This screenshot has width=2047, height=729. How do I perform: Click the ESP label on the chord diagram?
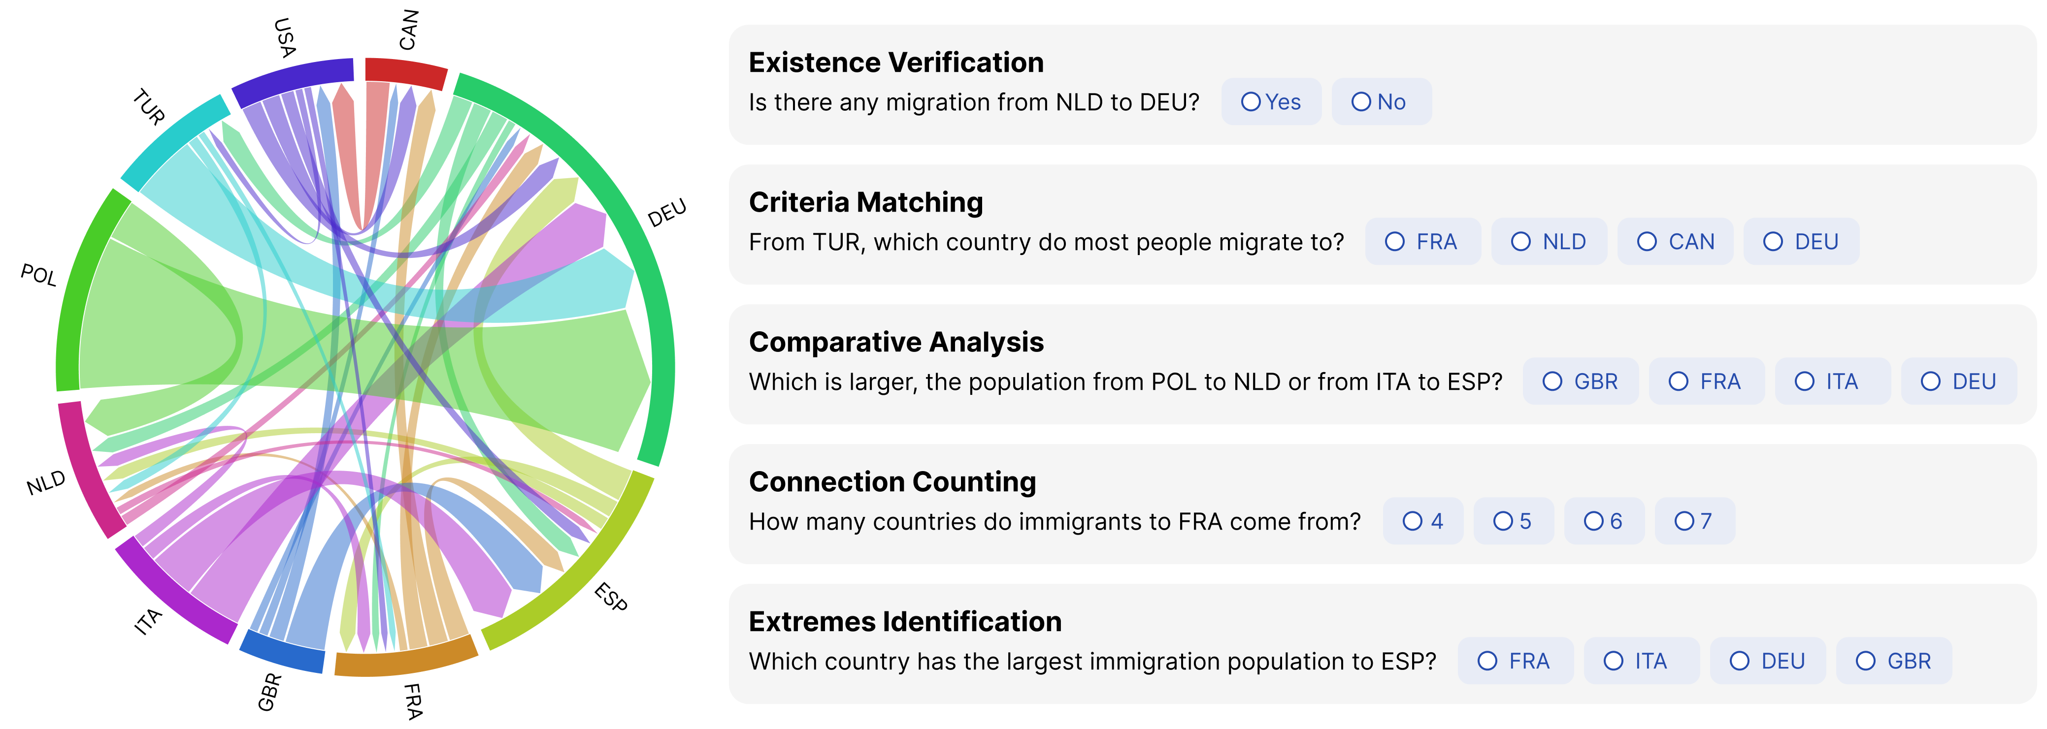pos(610,597)
